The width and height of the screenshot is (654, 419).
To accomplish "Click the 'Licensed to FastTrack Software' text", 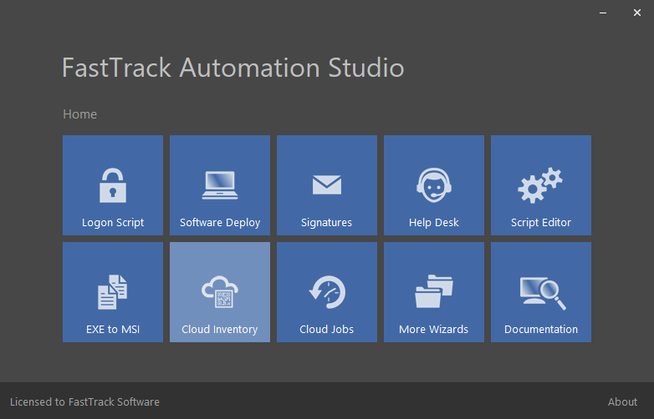I will pyautogui.click(x=84, y=402).
